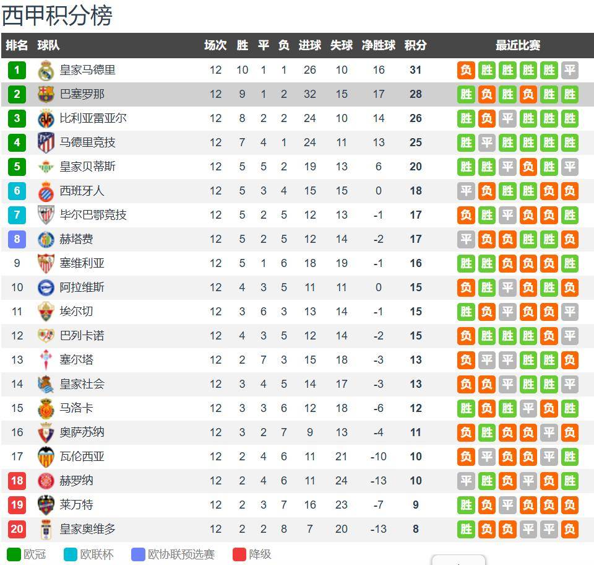594x565 pixels.
Task: Click the Valencia (瓦伦西亚) bat crest icon
Action: point(46,457)
